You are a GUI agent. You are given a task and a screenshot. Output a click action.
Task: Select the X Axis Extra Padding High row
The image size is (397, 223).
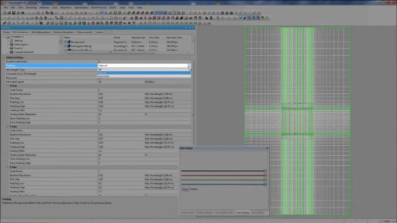coord(98,123)
